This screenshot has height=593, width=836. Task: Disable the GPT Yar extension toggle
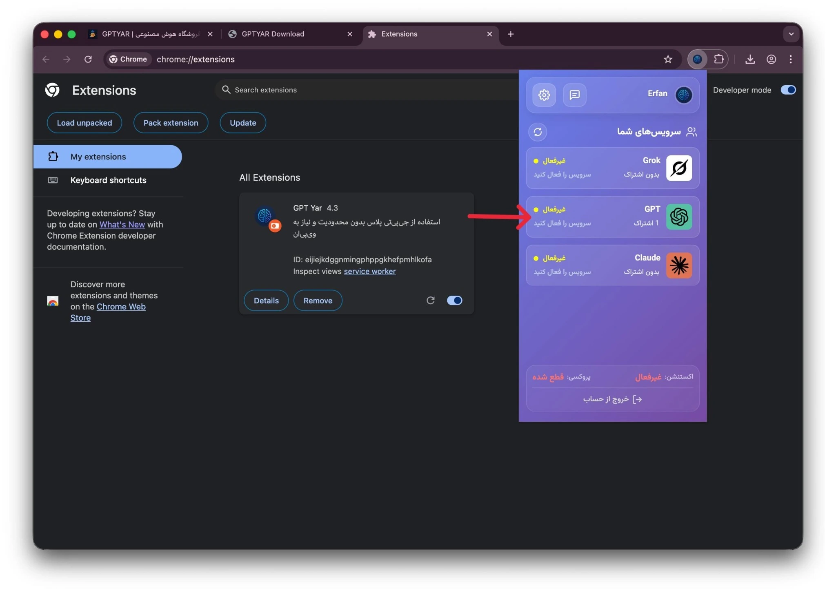pos(454,301)
